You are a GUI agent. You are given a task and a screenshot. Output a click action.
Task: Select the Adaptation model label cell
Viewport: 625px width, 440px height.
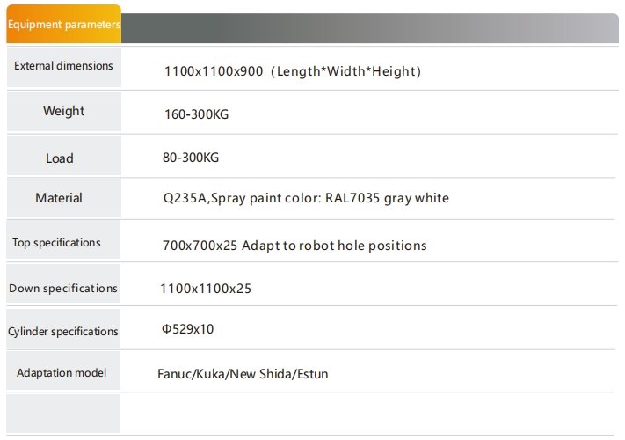click(x=63, y=370)
